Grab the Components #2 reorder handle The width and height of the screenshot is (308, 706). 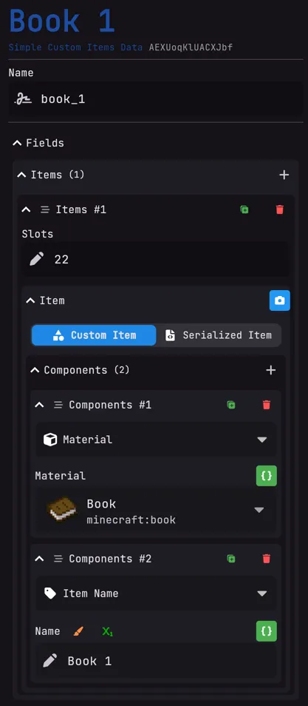[58, 559]
